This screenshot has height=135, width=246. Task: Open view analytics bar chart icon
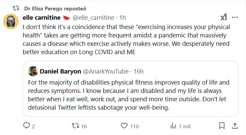[x=173, y=126]
